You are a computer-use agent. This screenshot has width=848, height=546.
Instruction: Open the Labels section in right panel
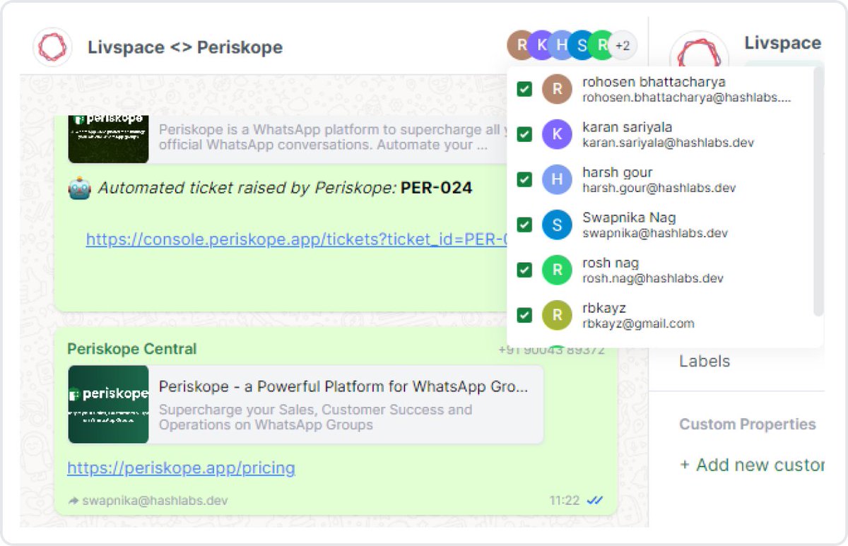[705, 361]
